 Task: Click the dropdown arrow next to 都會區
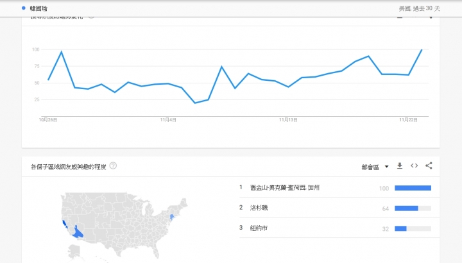tap(386, 167)
